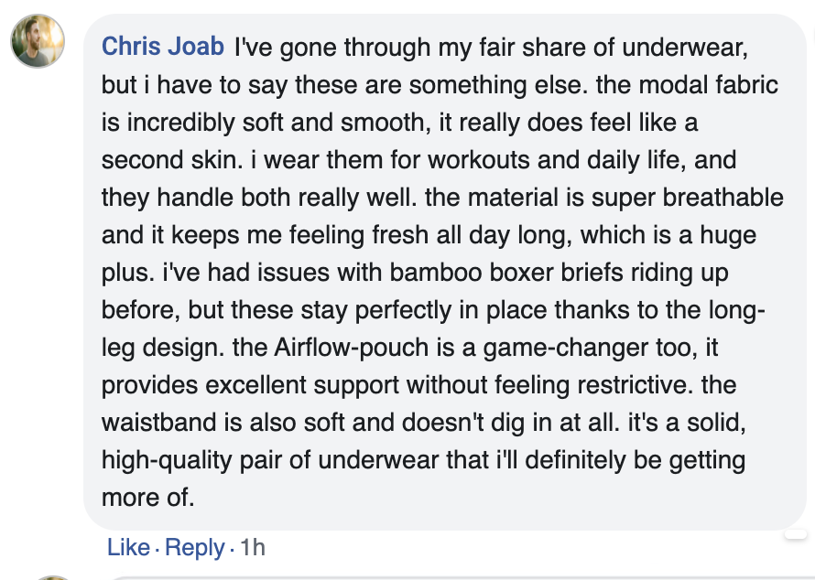The image size is (815, 580).
Task: Open the Chris Joab profile name link
Action: tap(165, 46)
